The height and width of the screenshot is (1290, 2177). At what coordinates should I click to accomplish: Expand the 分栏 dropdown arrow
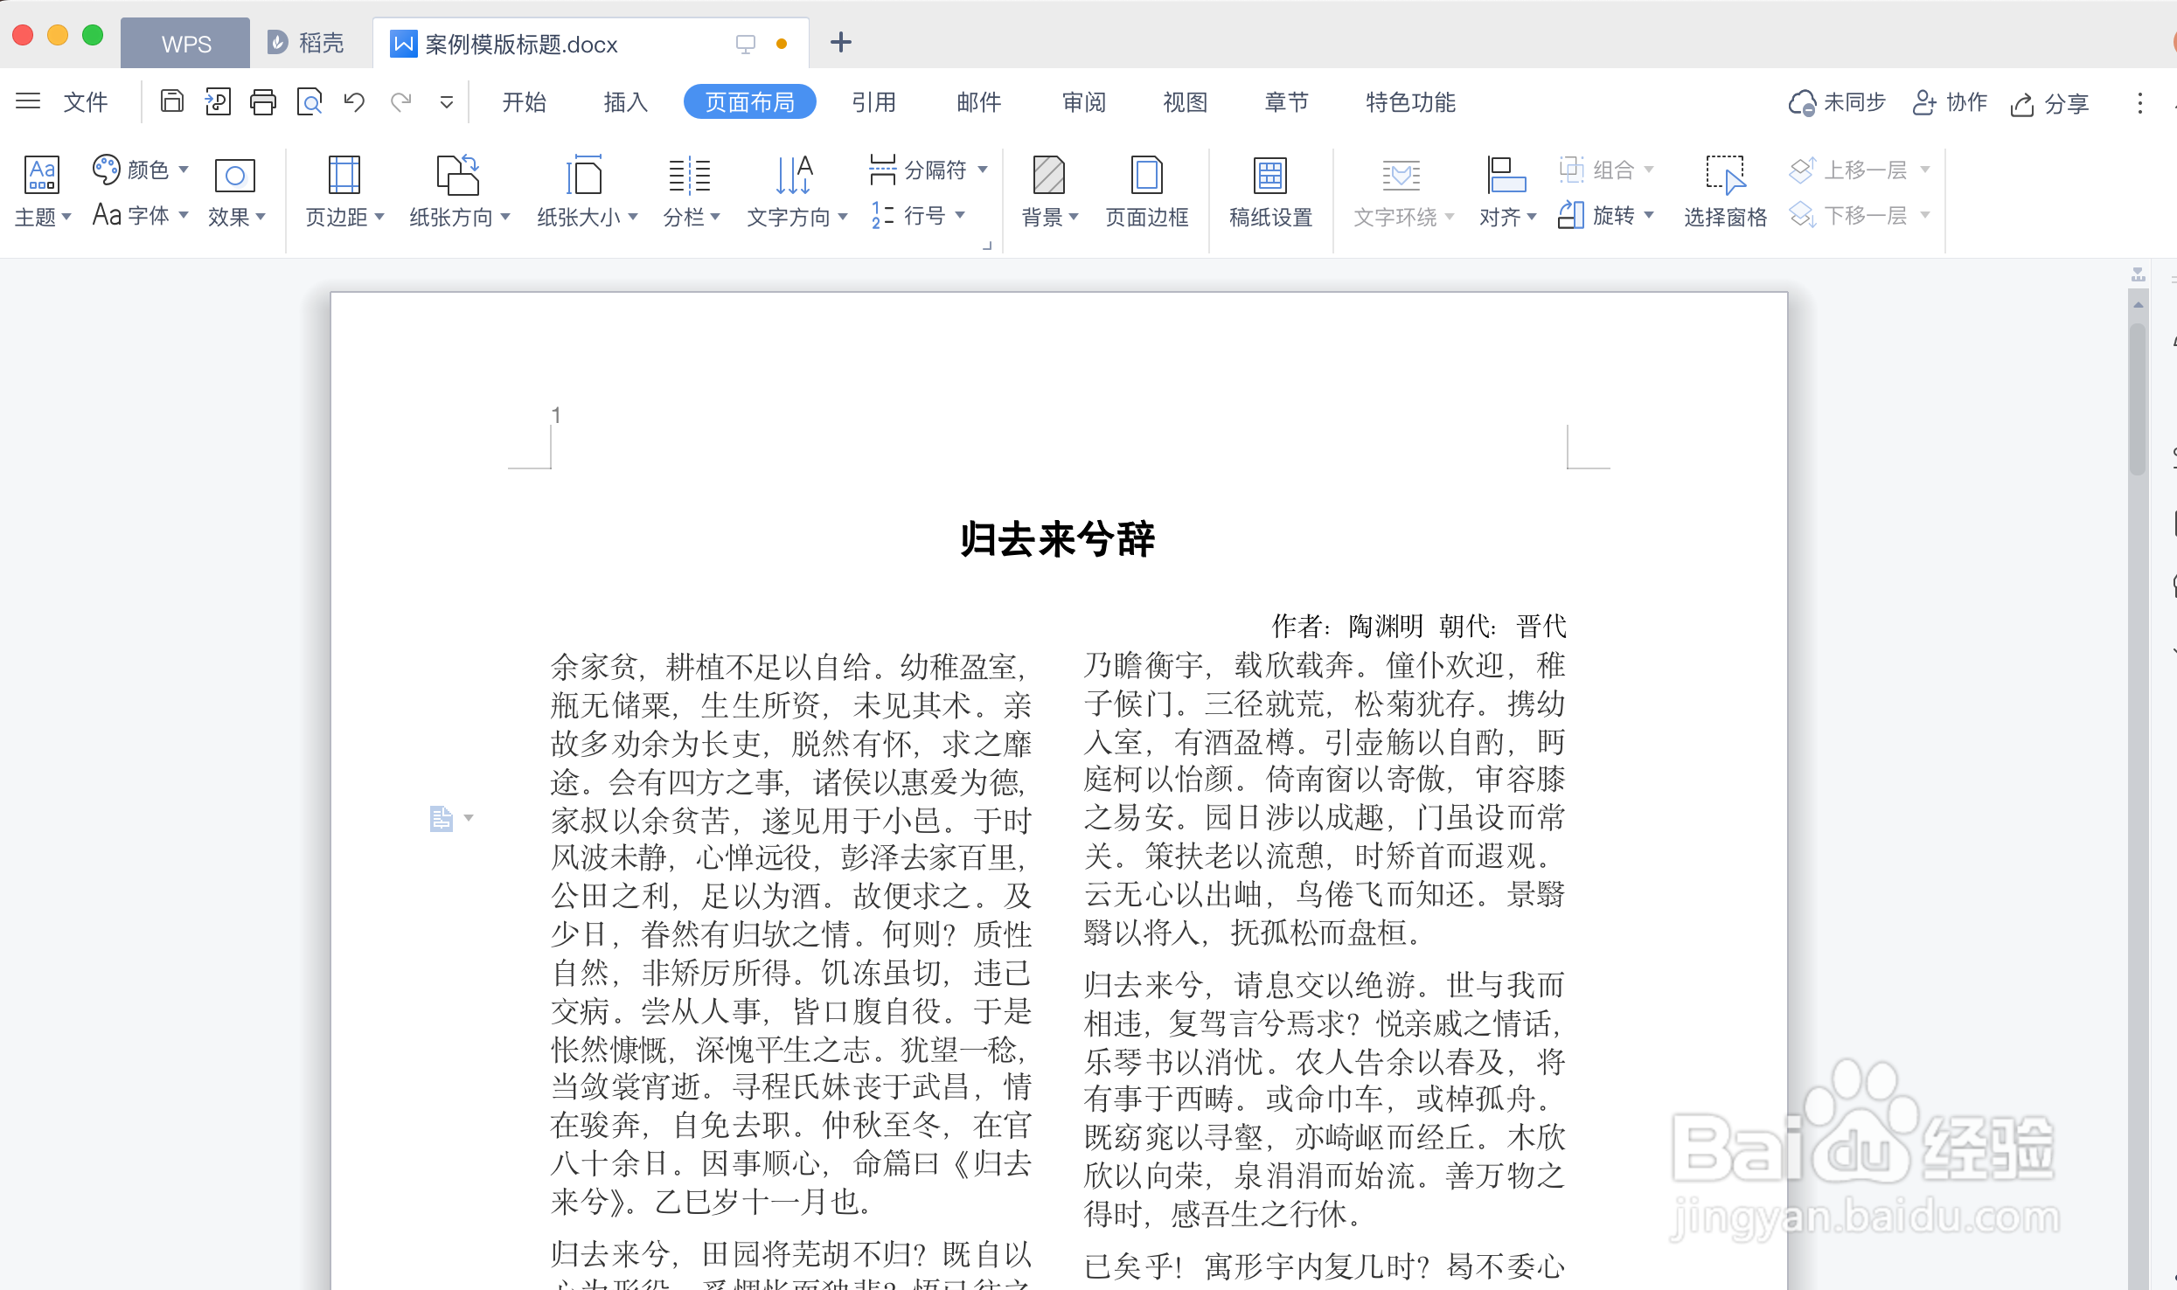[x=715, y=217]
